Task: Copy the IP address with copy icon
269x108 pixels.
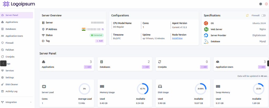Action: pyautogui.click(x=103, y=29)
